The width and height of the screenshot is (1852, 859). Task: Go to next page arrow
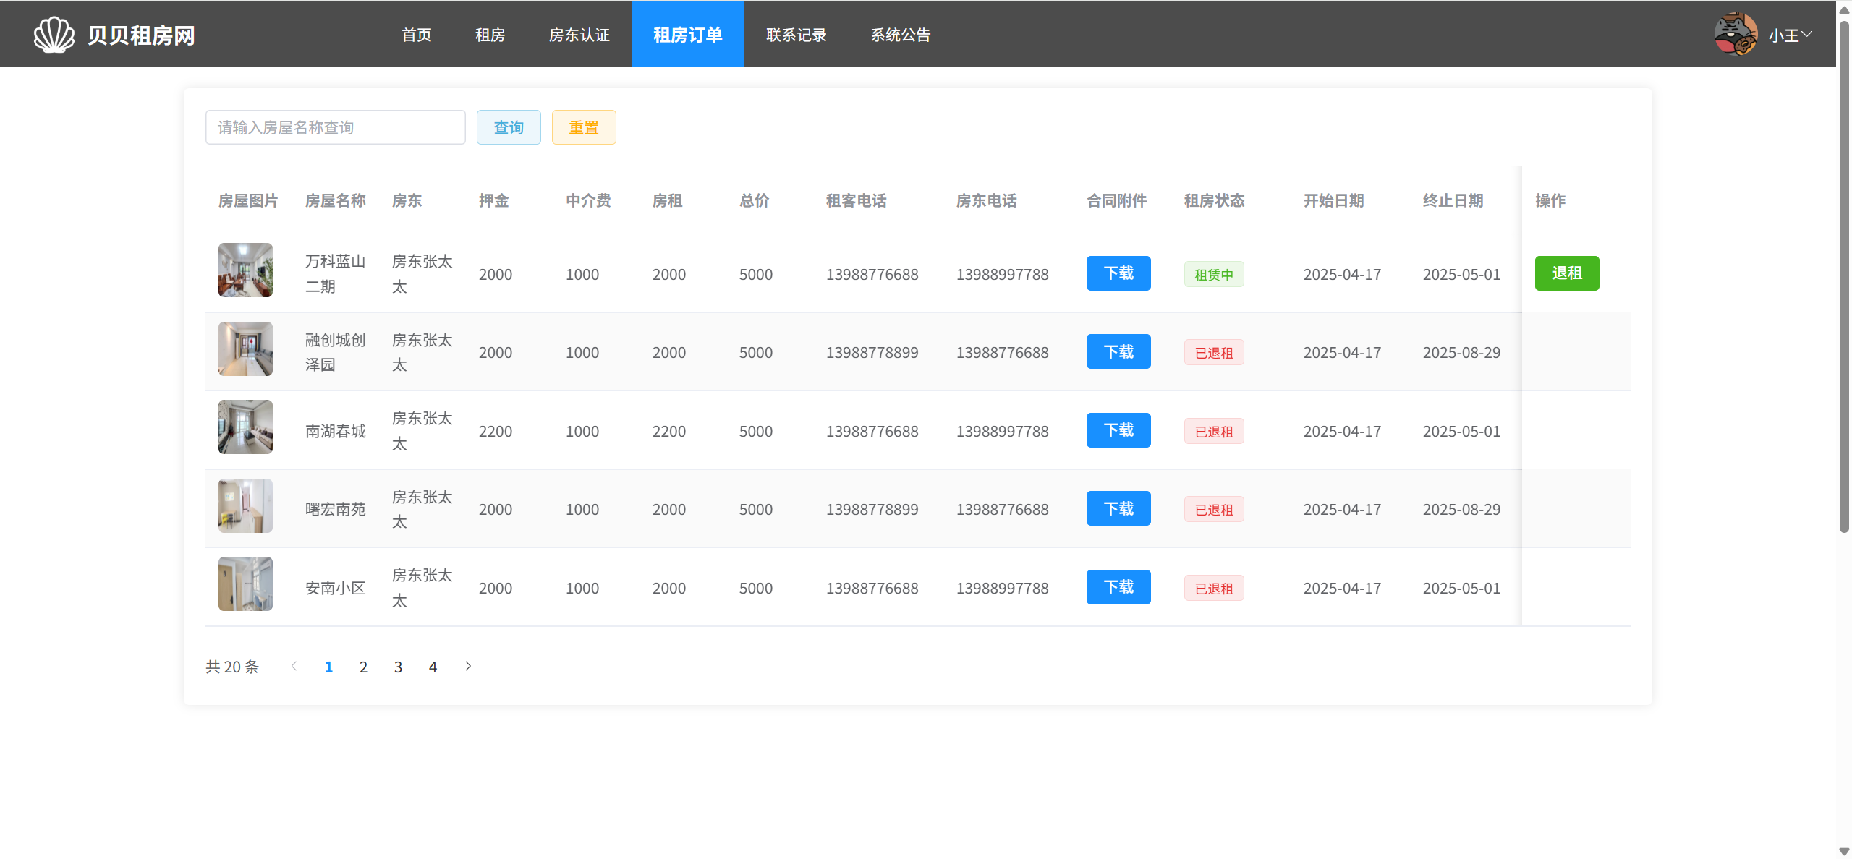click(468, 666)
